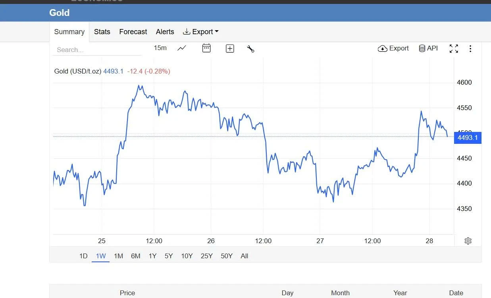The width and height of the screenshot is (491, 298).
Task: Open the API database link
Action: [x=428, y=48]
